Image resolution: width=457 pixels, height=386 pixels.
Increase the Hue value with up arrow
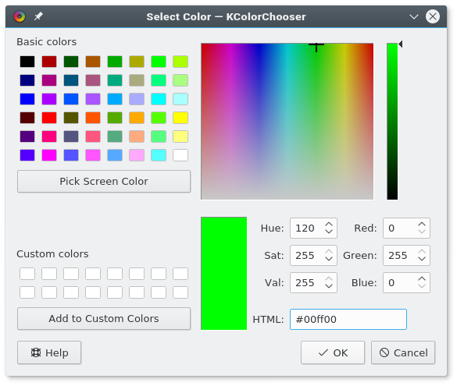tap(329, 224)
